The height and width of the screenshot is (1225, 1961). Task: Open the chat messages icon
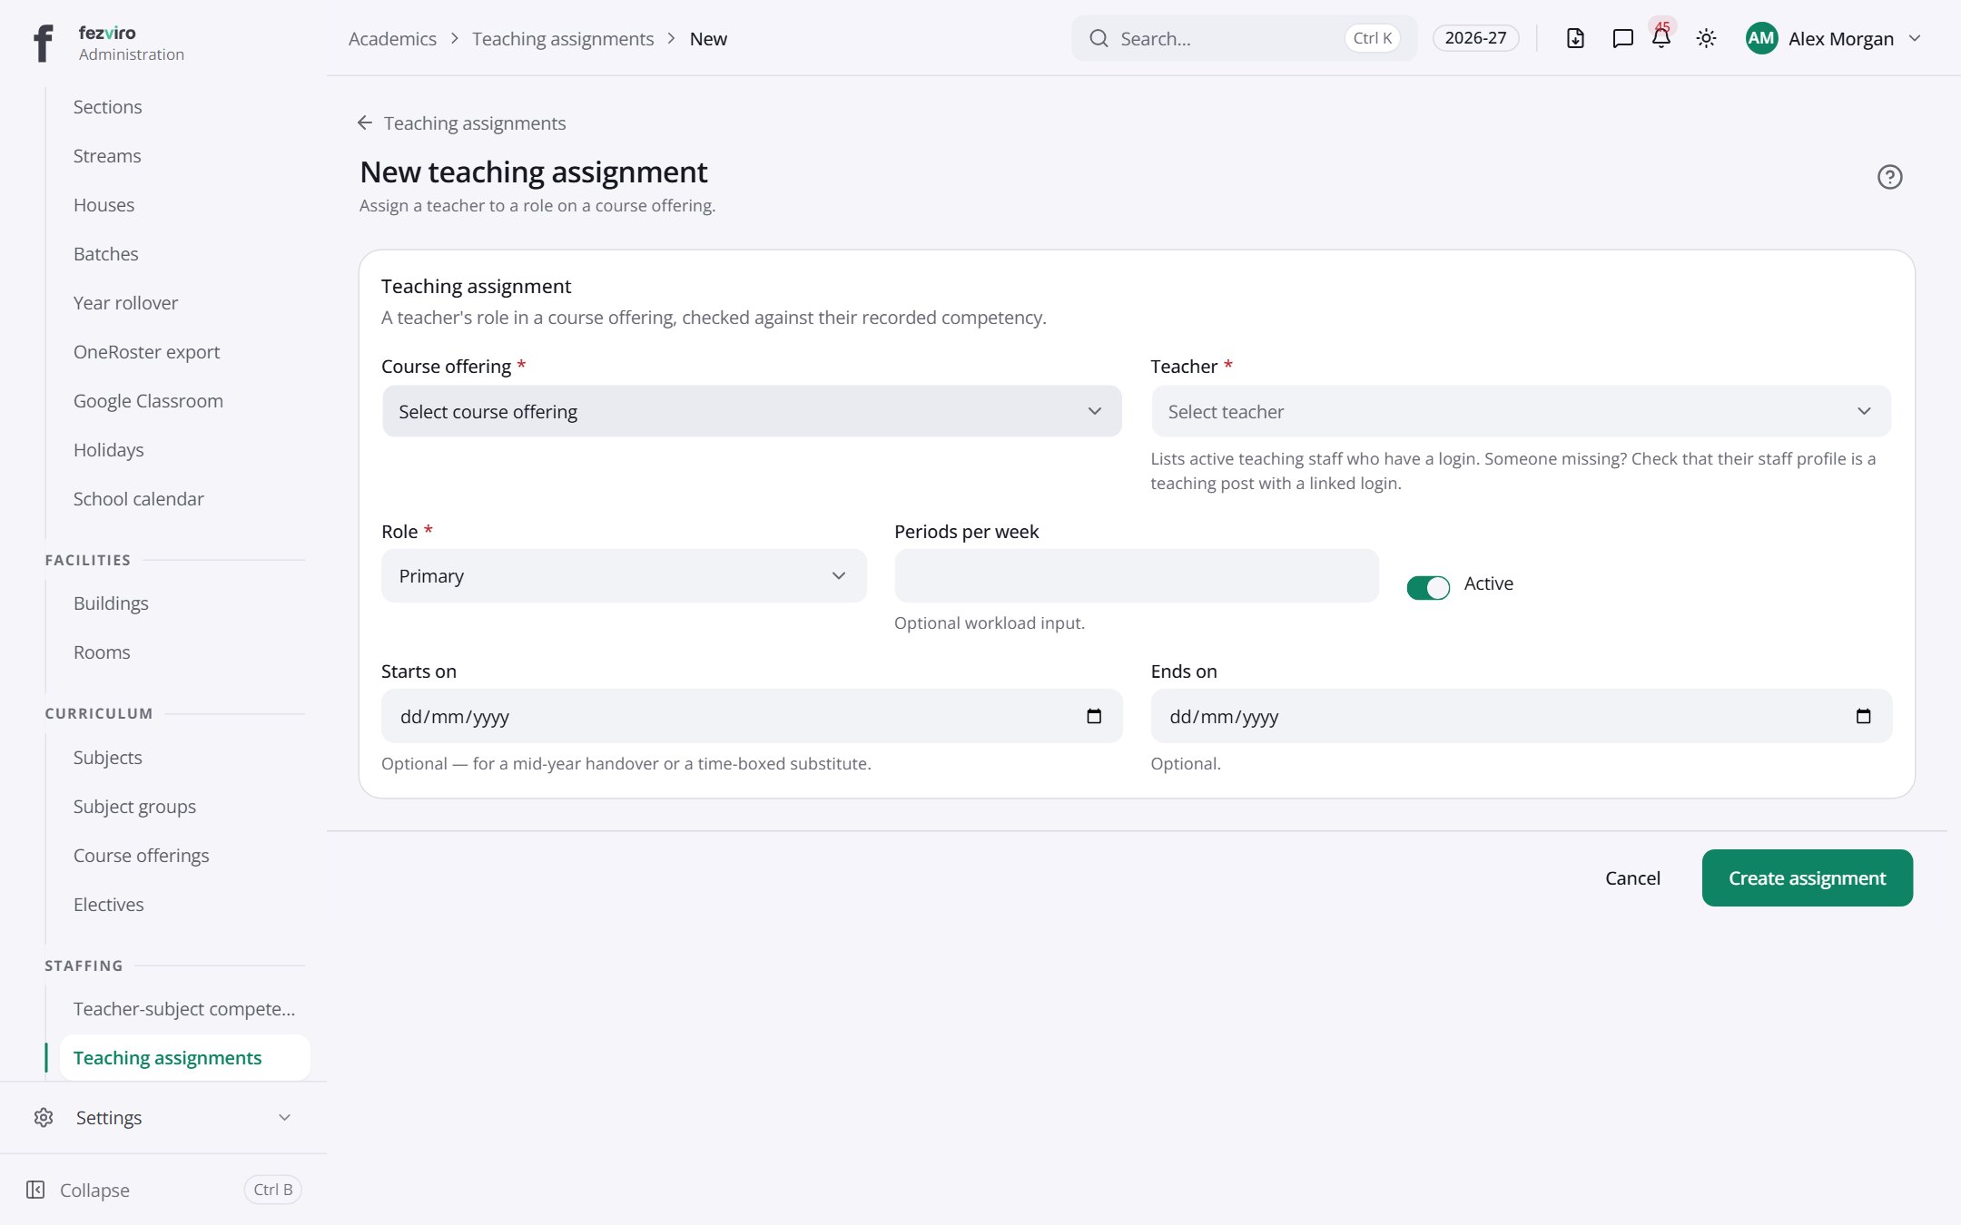1622,38
